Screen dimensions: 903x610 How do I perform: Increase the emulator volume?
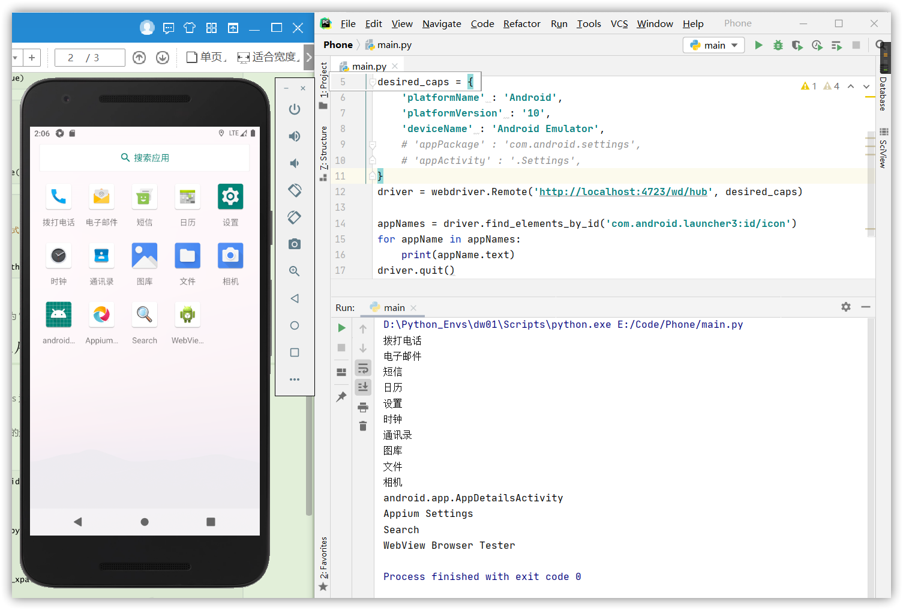click(294, 136)
